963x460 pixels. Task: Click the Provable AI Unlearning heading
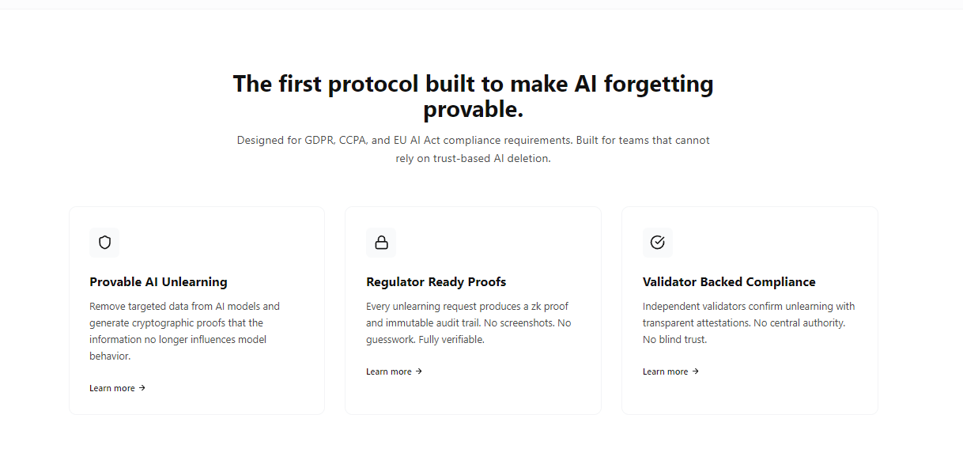(158, 281)
